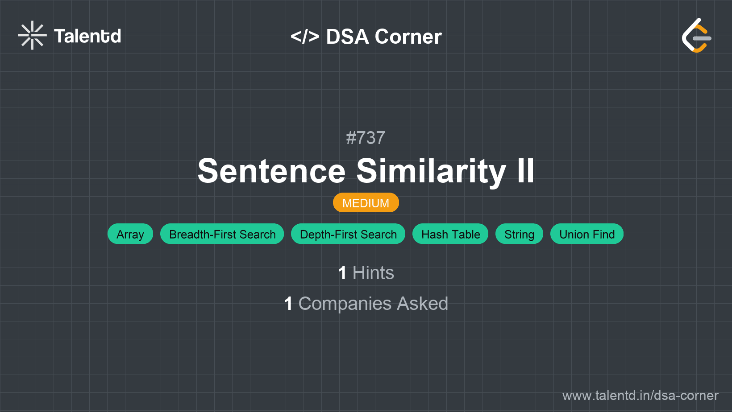Click the Companies Asked label
Screen dimensions: 732x412
[373, 304]
